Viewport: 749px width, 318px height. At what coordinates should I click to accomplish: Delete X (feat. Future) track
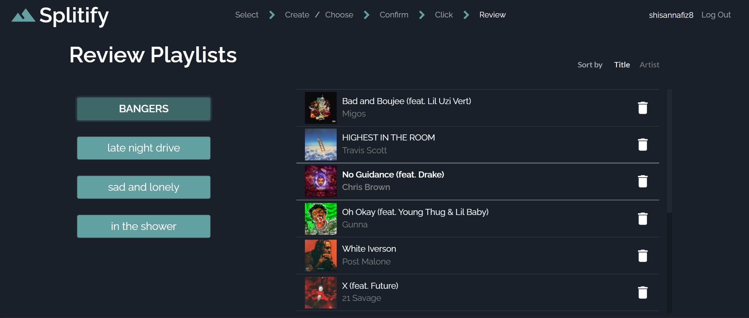click(x=642, y=292)
